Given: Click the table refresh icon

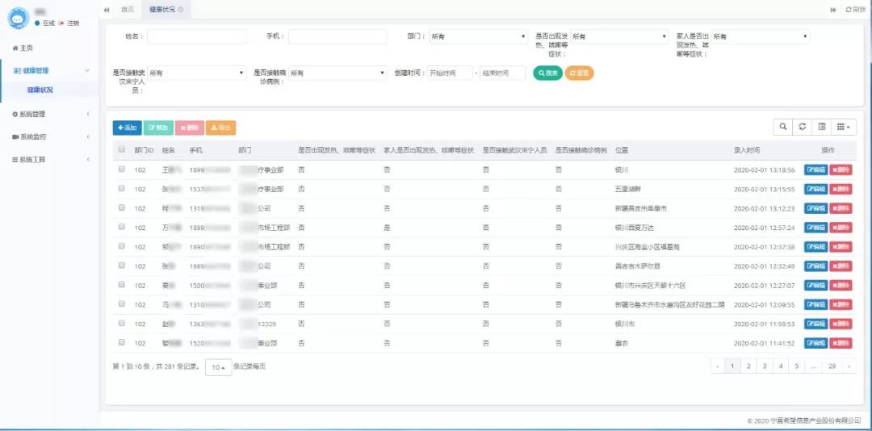Looking at the screenshot, I should (x=803, y=127).
